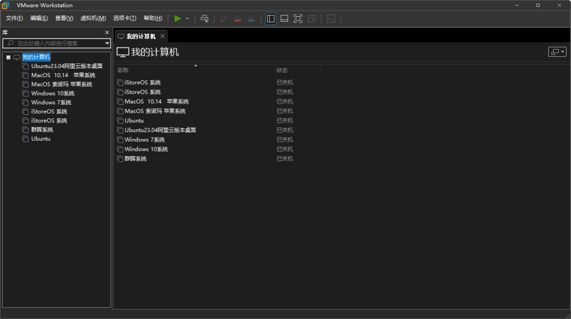The height and width of the screenshot is (319, 571).
Task: Open the snapshot manager icon
Action: 251,18
